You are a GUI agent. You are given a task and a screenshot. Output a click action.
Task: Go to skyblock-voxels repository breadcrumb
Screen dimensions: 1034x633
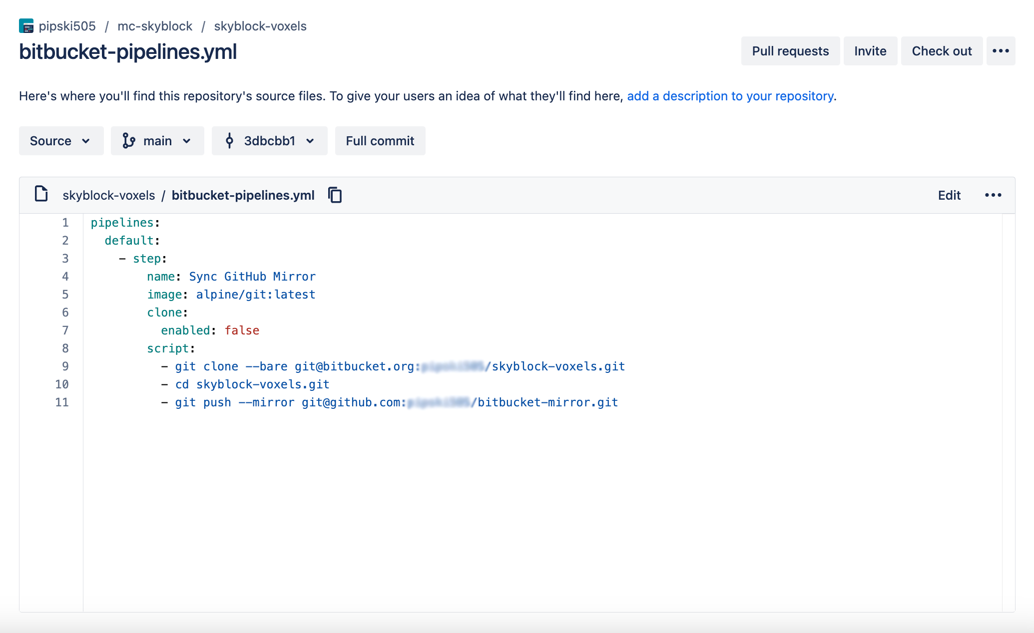[260, 26]
